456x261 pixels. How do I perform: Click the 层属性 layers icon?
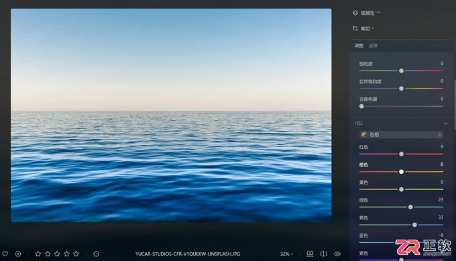pyautogui.click(x=355, y=13)
